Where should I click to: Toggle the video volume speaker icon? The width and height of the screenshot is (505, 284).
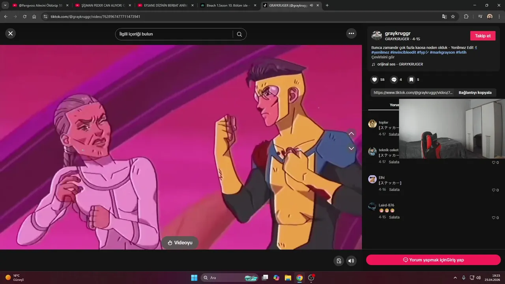pos(351,261)
